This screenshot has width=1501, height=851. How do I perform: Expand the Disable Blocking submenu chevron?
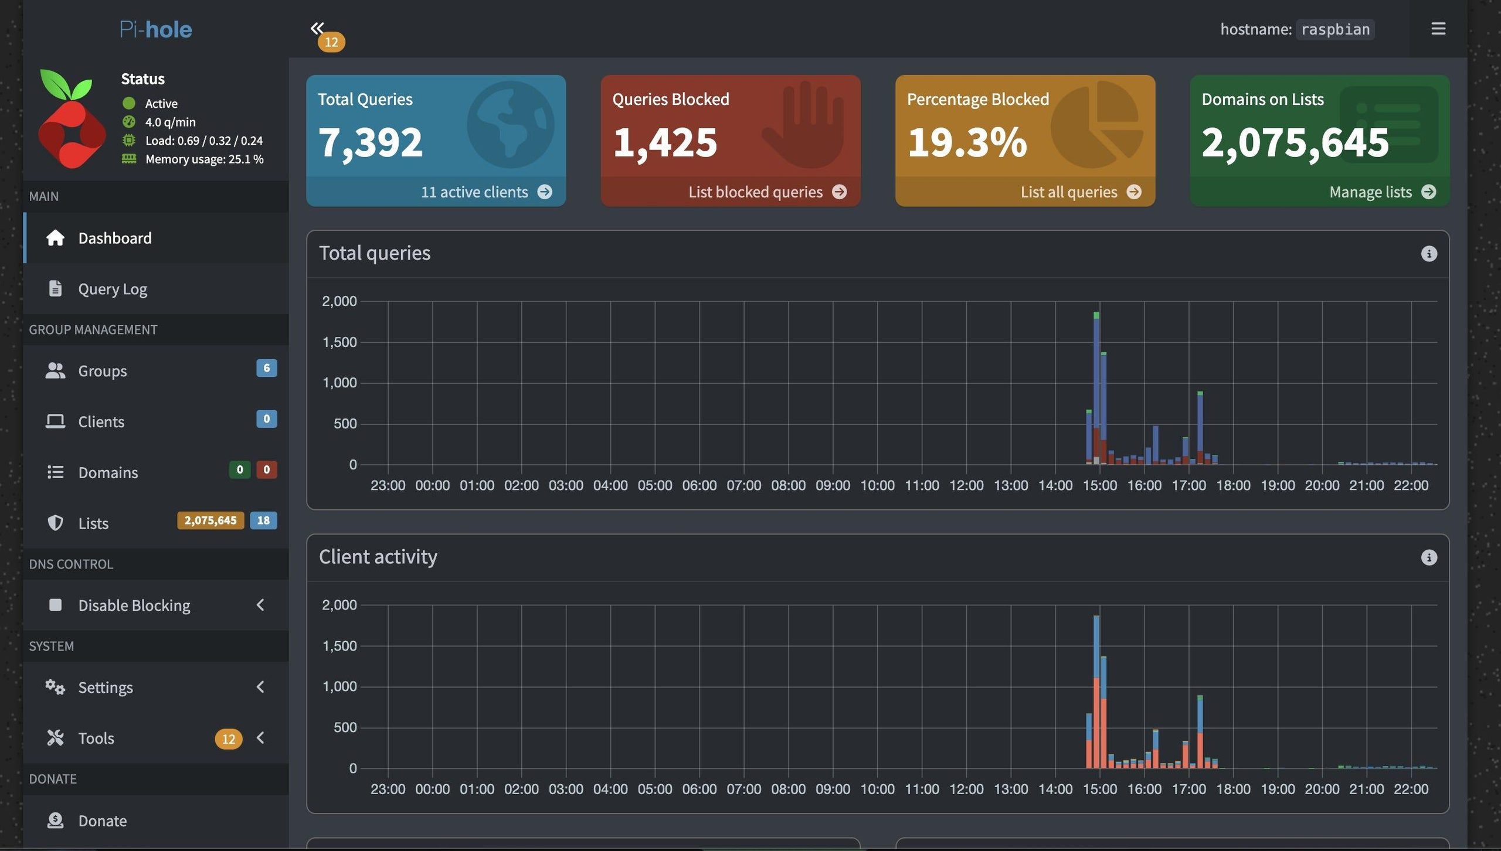260,605
